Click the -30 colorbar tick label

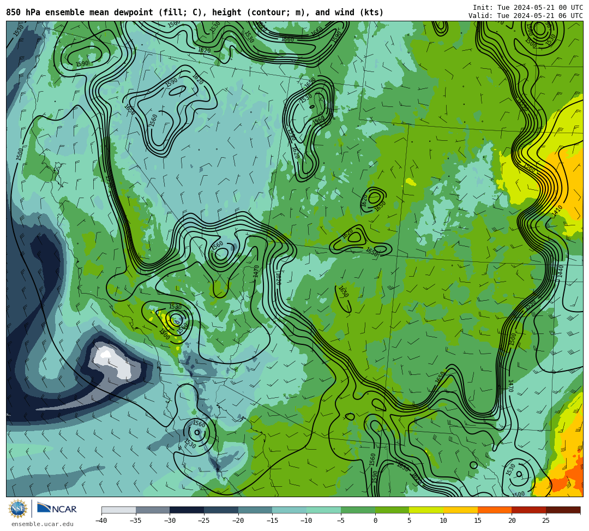tap(170, 521)
